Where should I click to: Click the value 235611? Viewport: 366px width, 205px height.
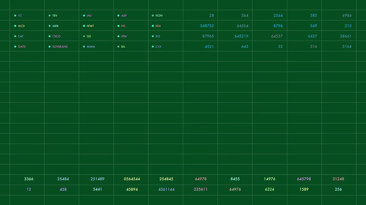click(x=201, y=189)
